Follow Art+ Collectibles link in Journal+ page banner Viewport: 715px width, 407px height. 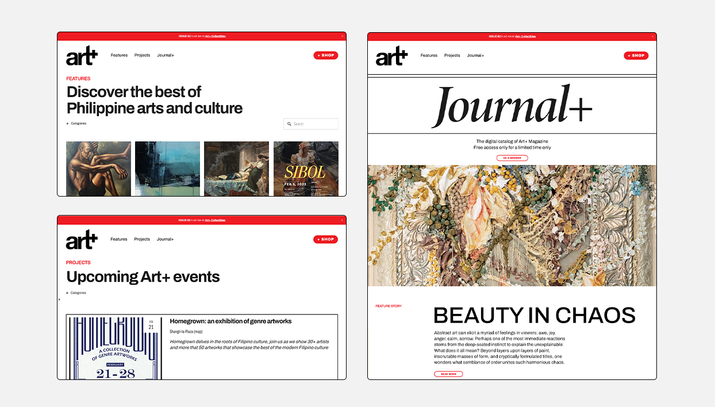[525, 36]
